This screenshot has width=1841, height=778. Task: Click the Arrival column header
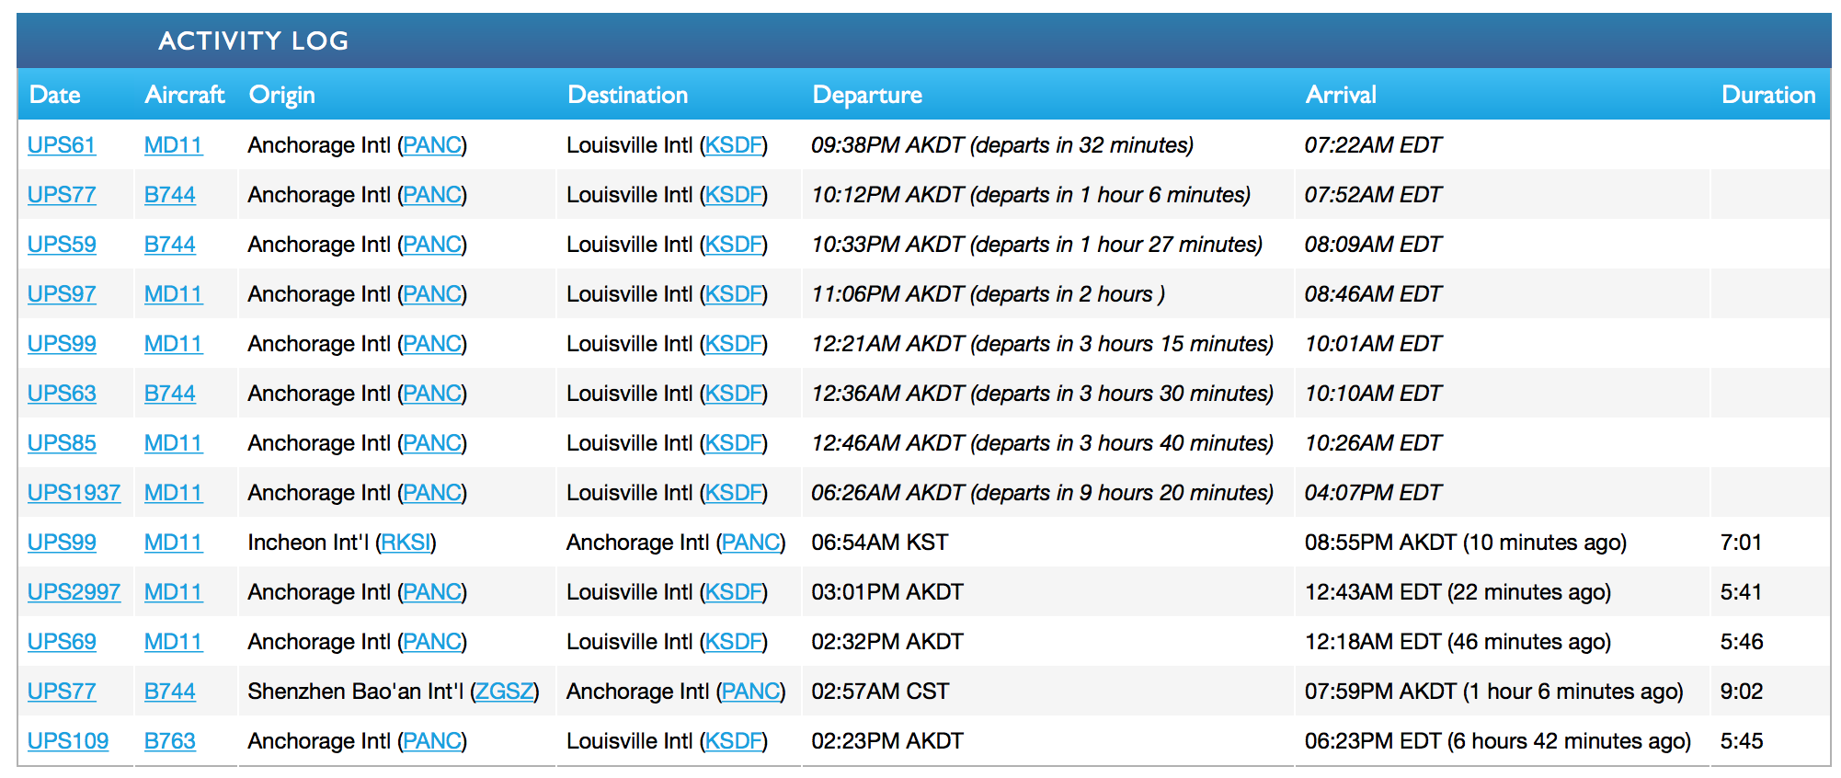tap(1340, 95)
